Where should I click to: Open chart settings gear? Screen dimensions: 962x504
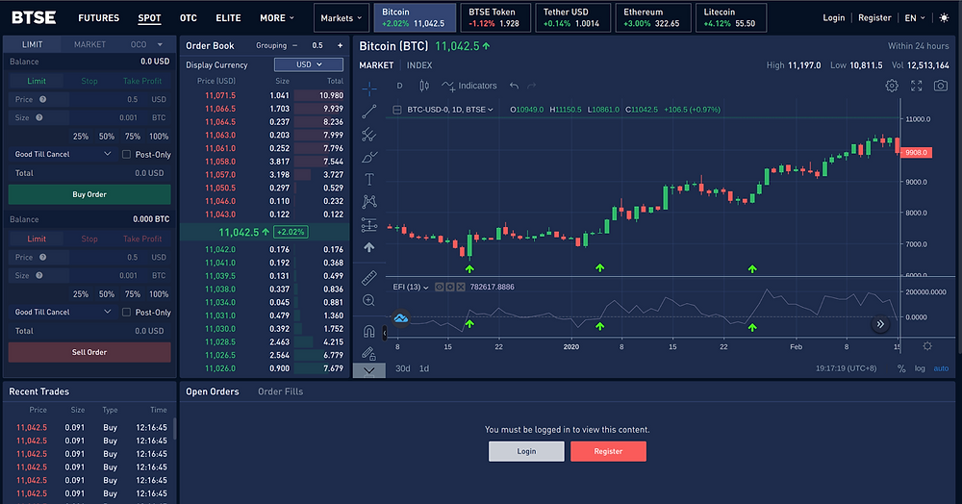(892, 86)
